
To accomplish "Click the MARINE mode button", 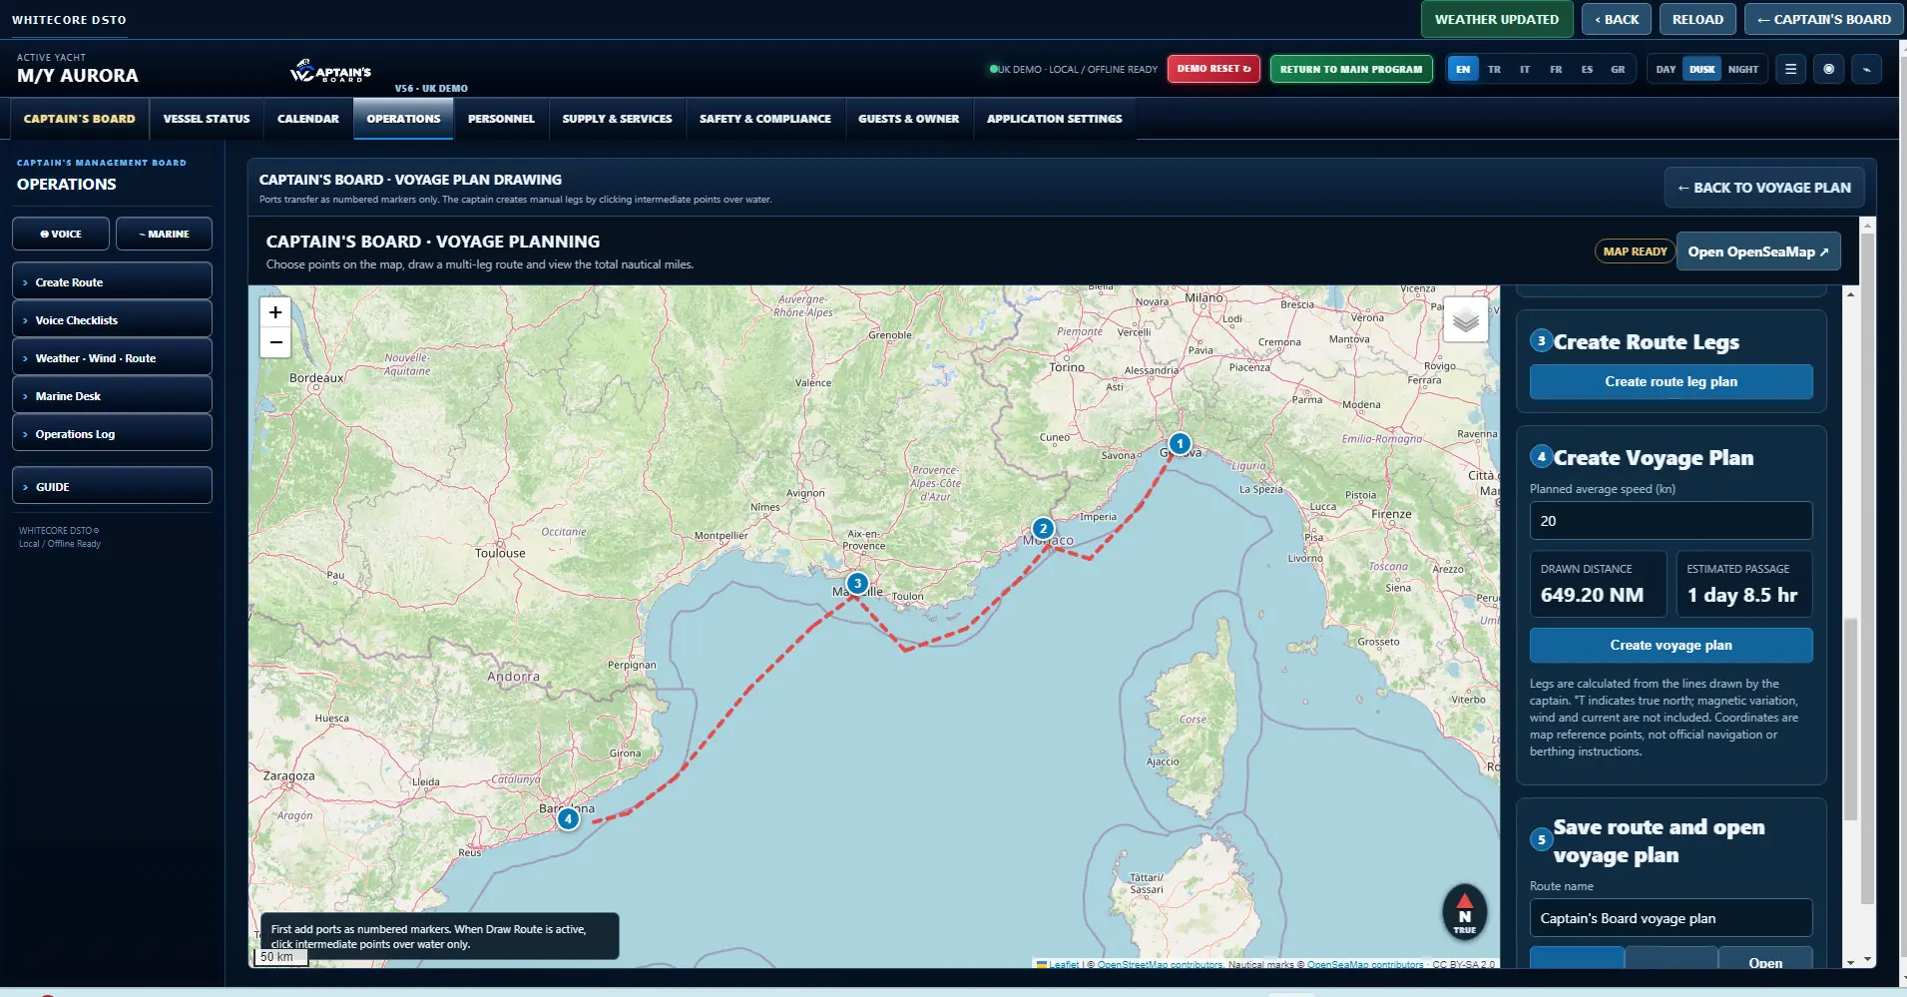I will pyautogui.click(x=164, y=234).
